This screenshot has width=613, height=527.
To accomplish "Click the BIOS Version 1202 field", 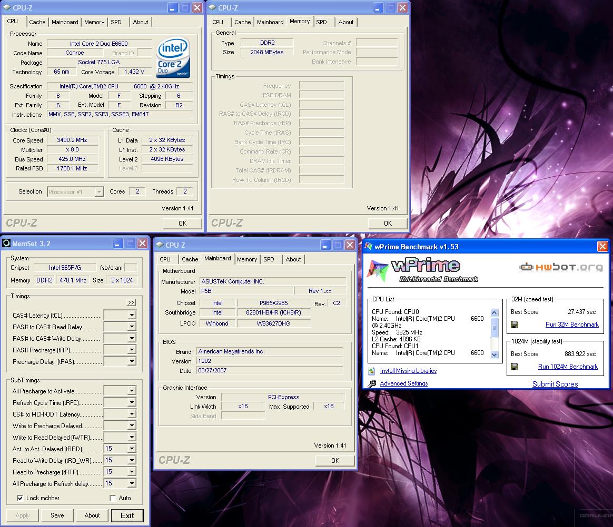I will tap(270, 361).
